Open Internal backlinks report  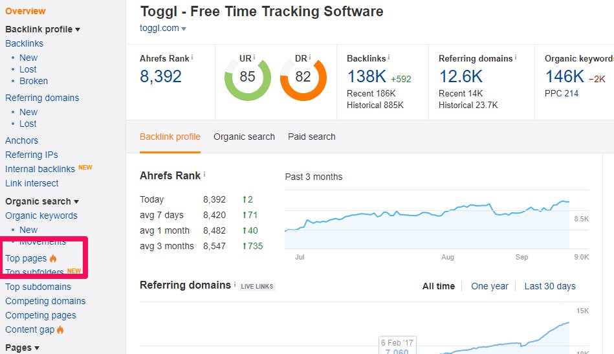coord(40,169)
